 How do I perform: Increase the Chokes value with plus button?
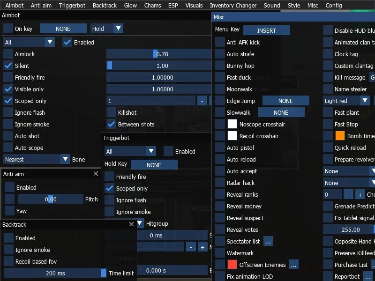click(x=360, y=195)
